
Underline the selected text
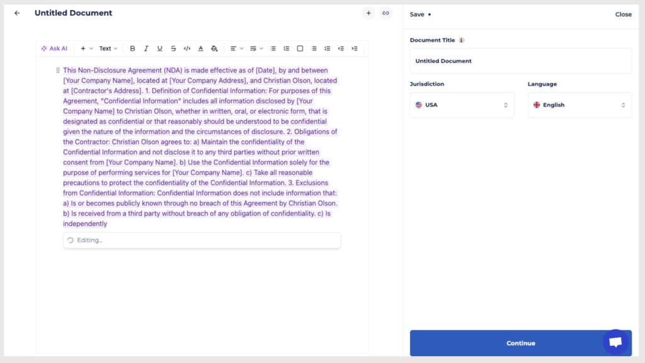160,49
